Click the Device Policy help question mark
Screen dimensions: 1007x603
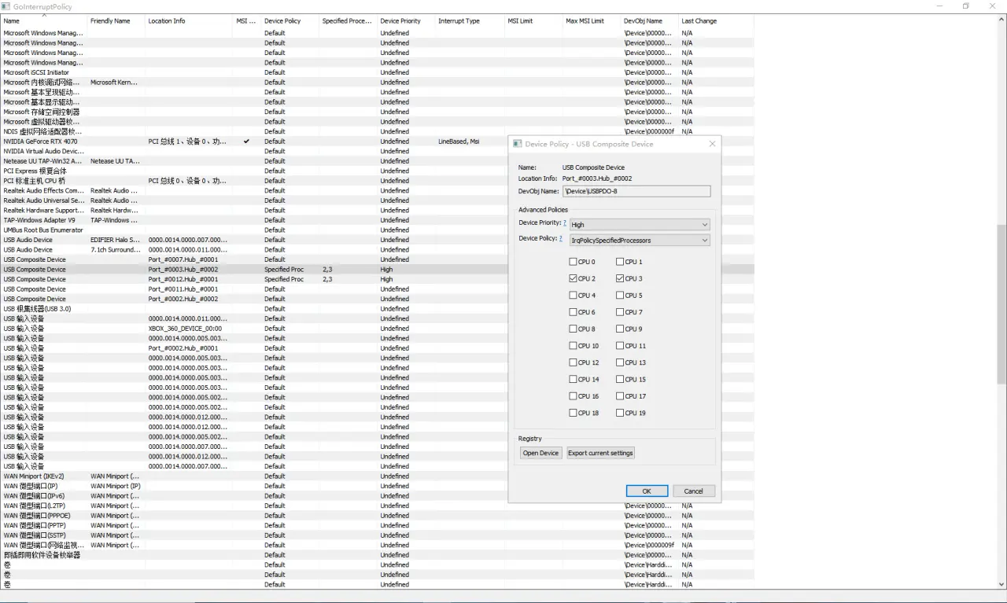click(560, 237)
